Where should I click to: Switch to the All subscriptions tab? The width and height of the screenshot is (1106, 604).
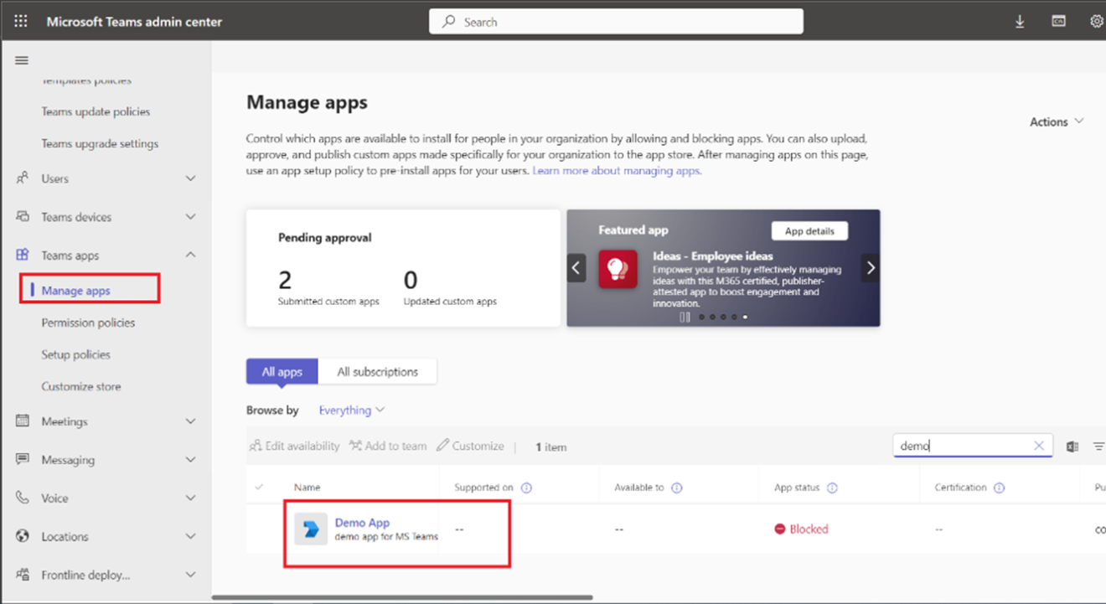(378, 371)
